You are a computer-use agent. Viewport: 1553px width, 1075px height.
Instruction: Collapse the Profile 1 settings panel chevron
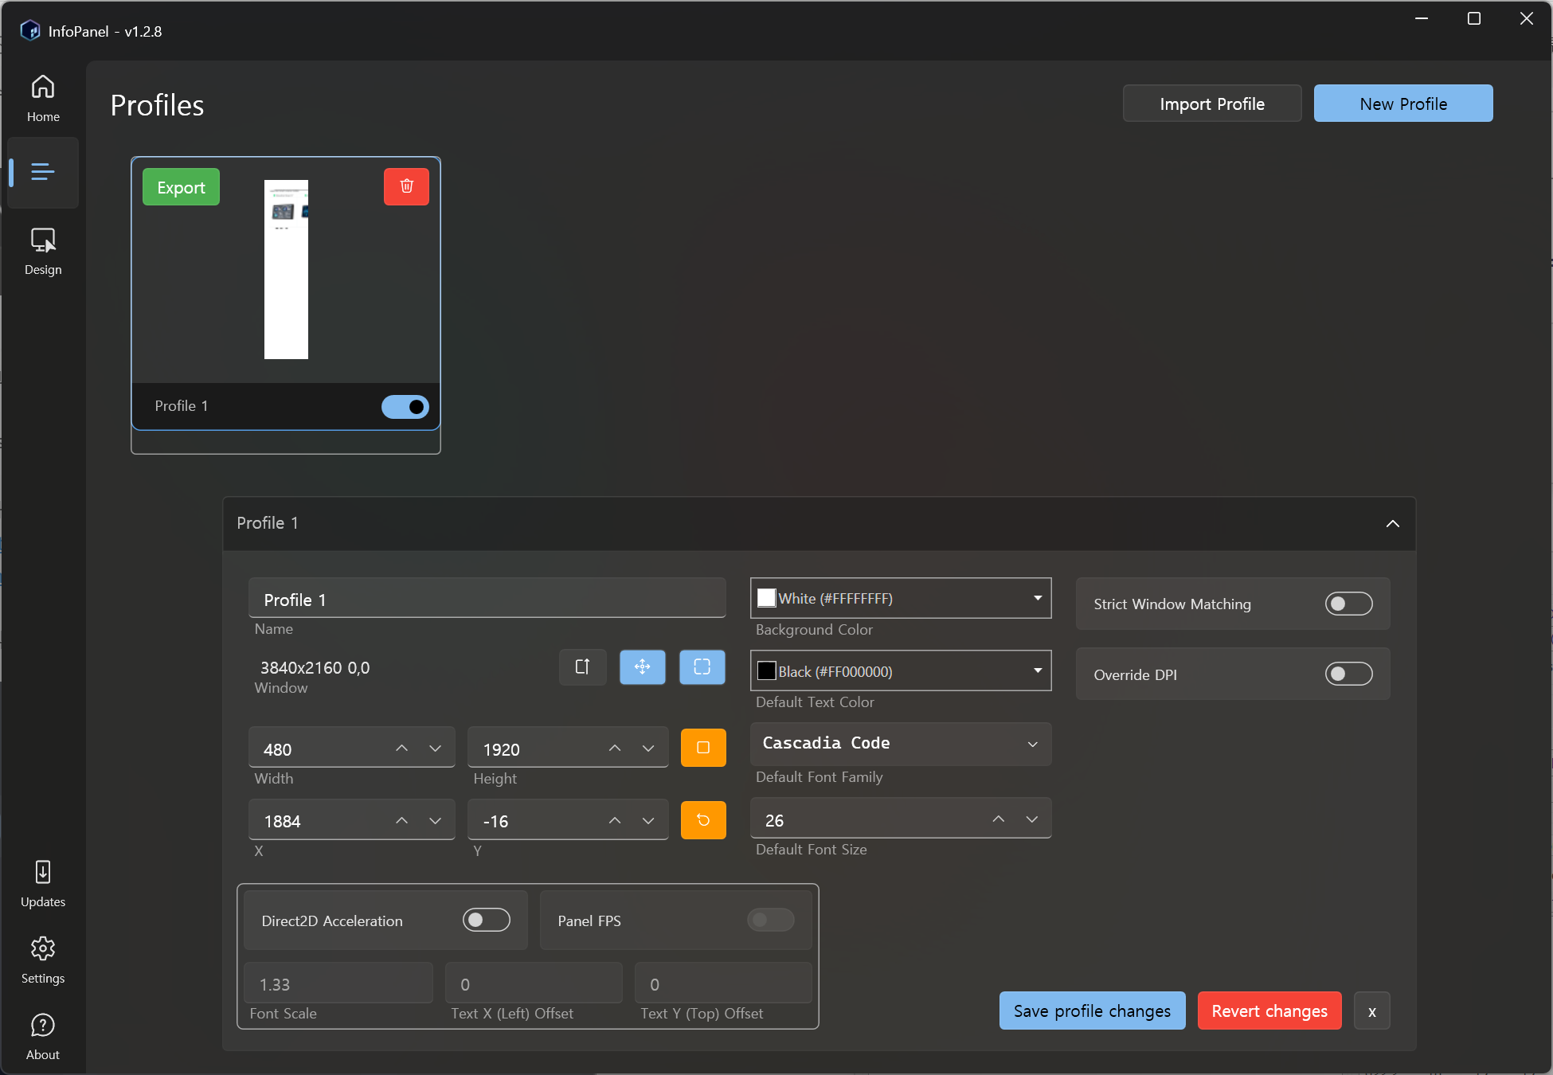point(1392,523)
